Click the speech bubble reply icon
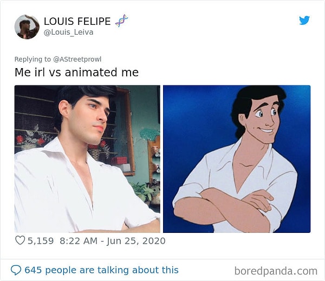The width and height of the screenshot is (325, 281). click(16, 270)
